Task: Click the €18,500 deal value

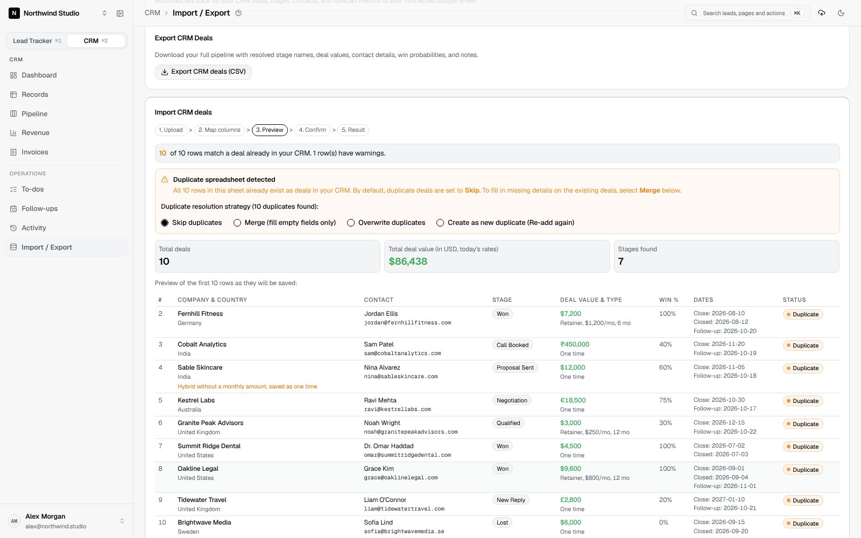Action: tap(573, 400)
